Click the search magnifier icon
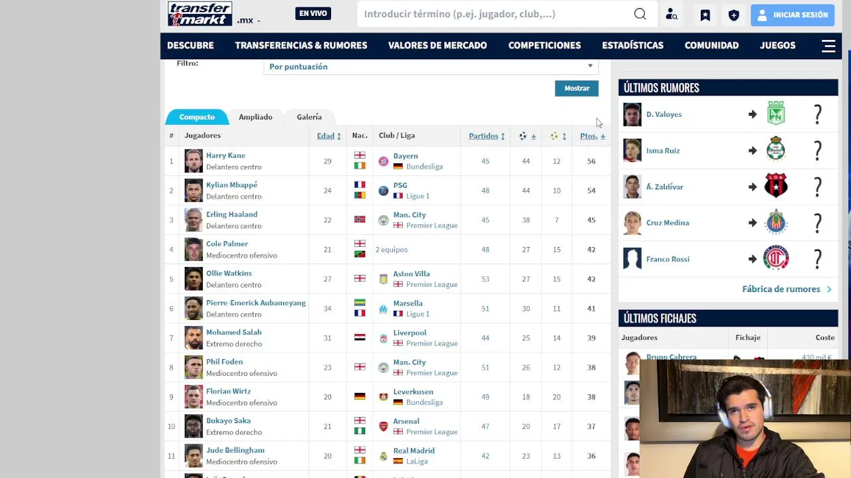Viewport: 851px width, 478px height. pos(640,14)
